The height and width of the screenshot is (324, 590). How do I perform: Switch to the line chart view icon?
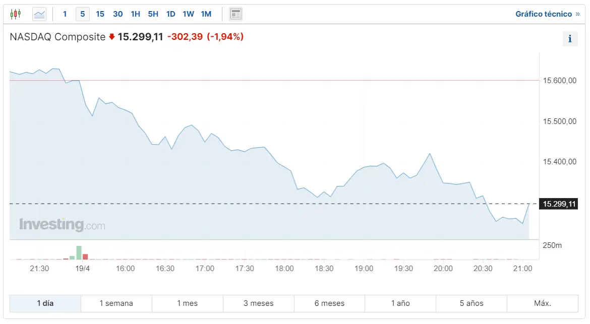[39, 14]
